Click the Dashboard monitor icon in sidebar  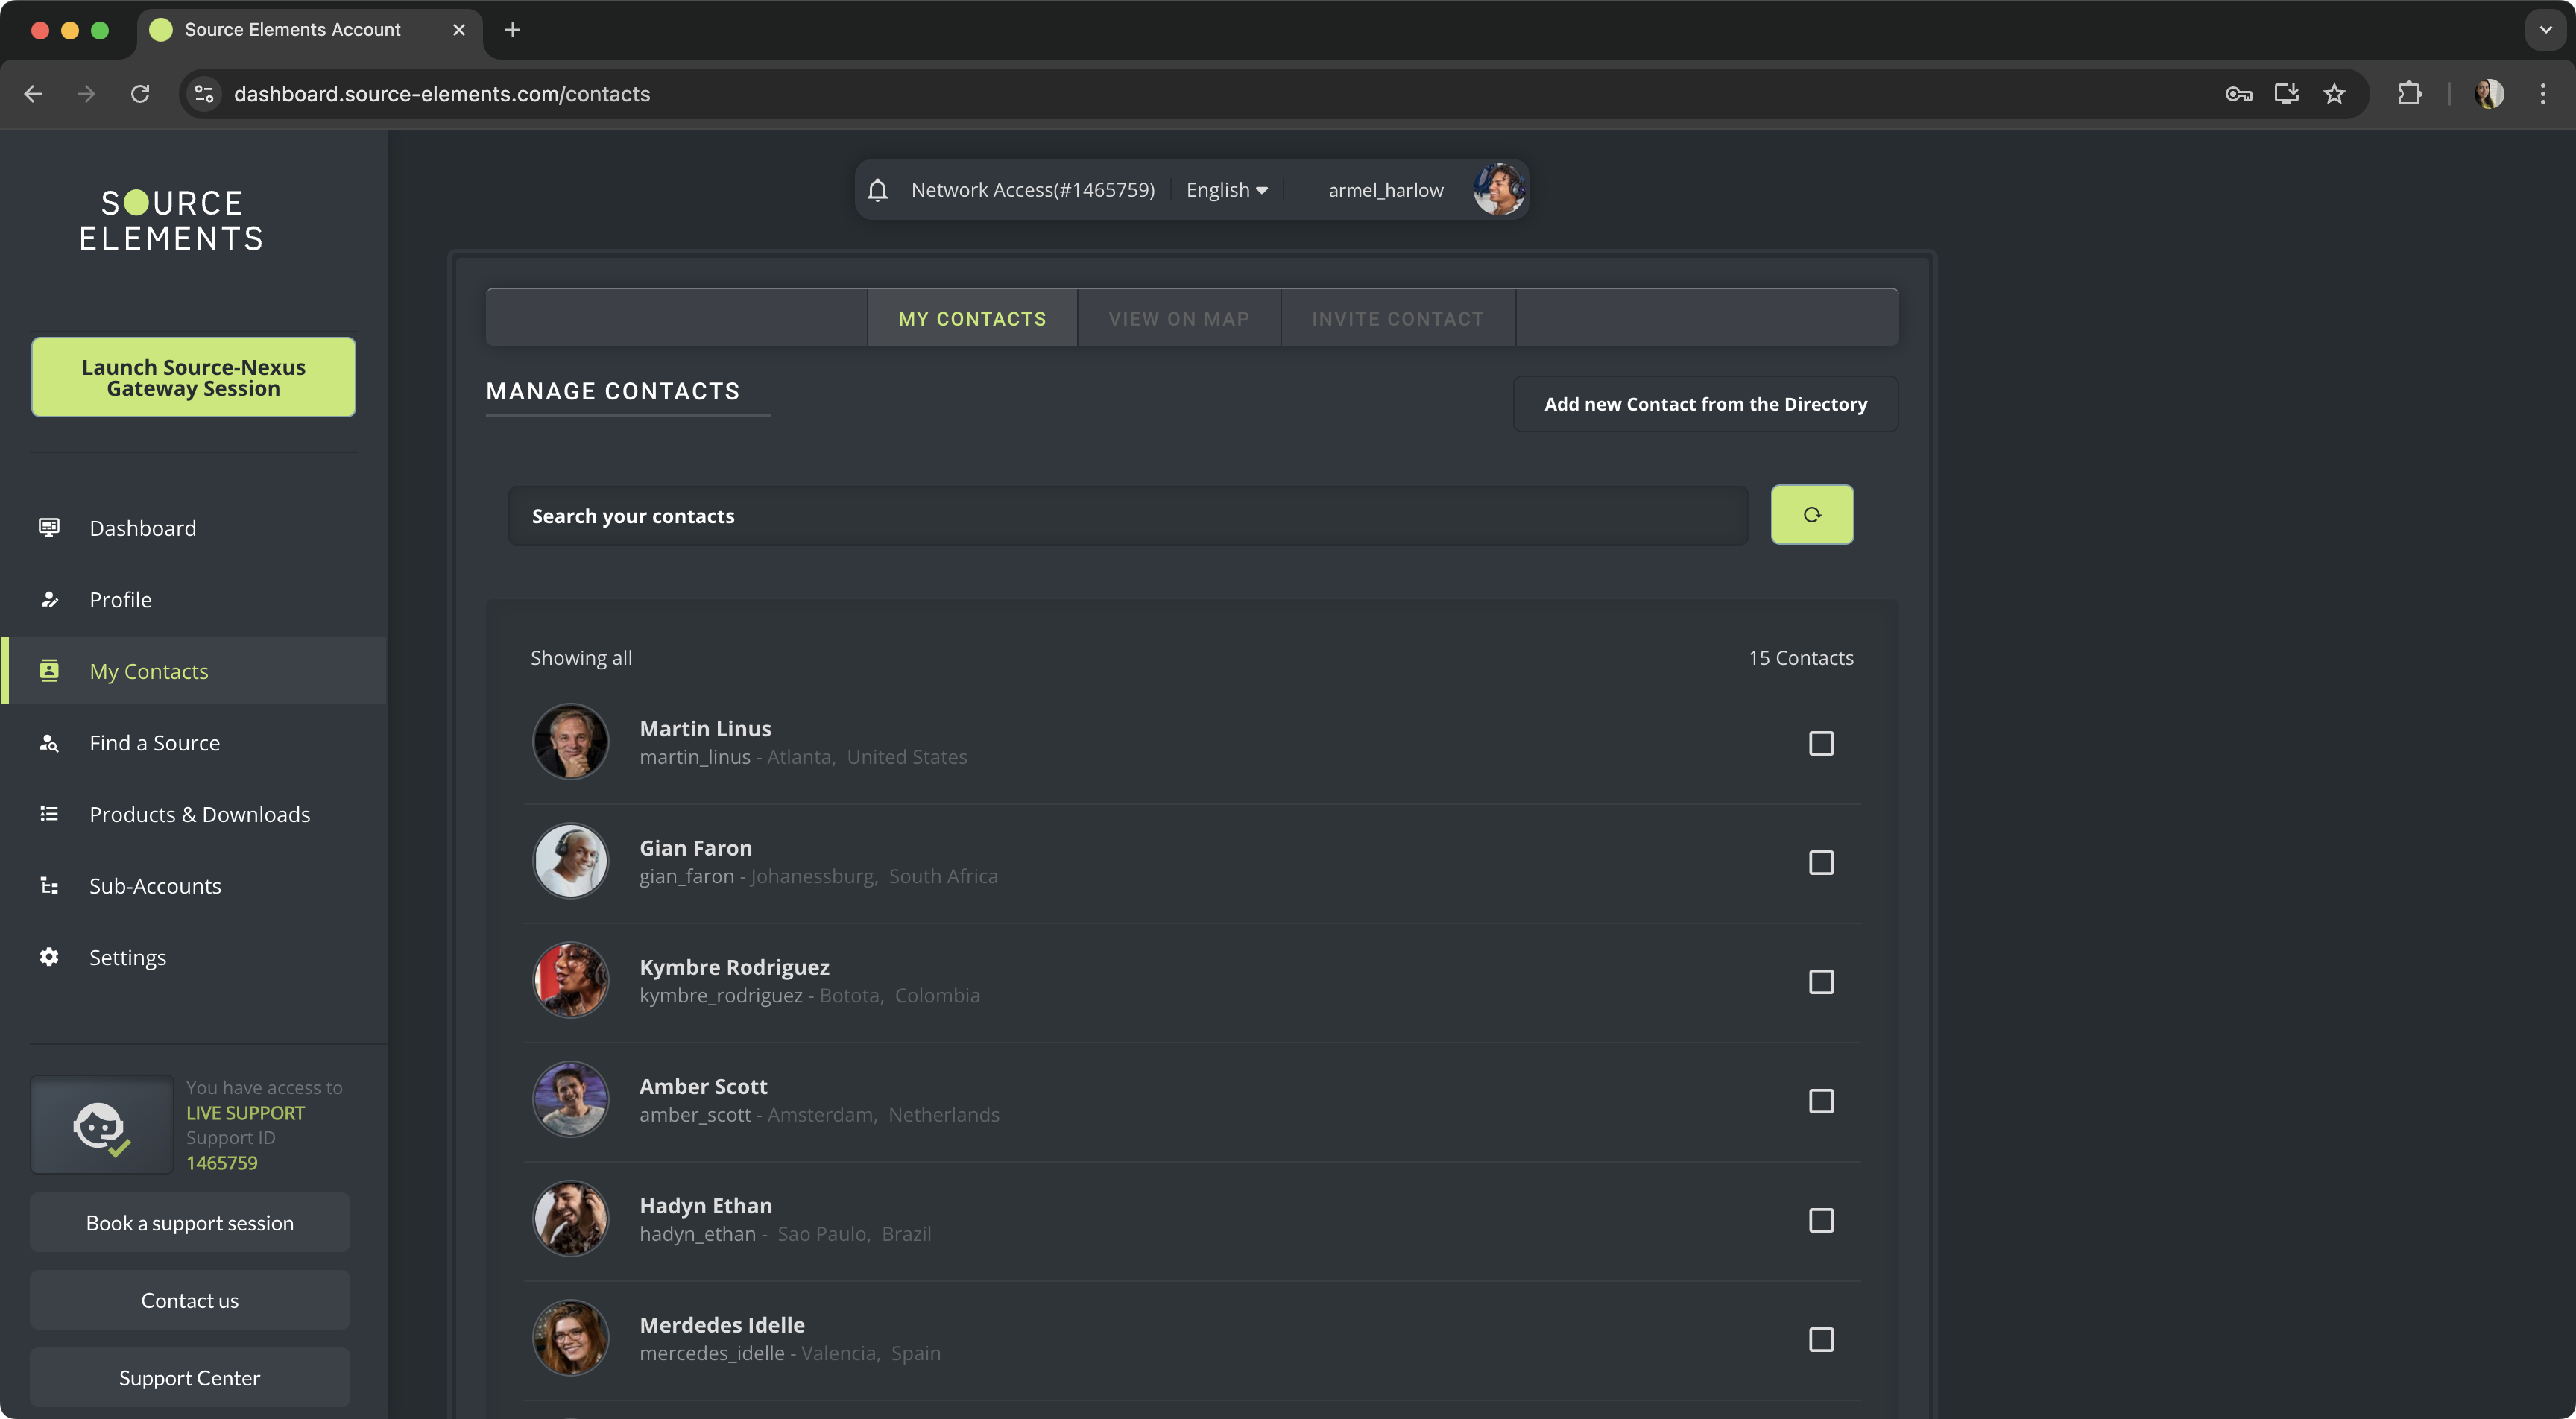tap(49, 527)
